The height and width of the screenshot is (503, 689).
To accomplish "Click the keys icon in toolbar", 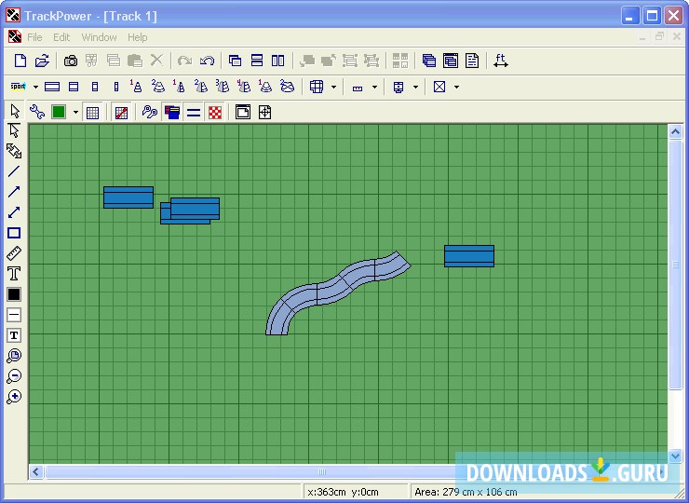I will pos(150,112).
